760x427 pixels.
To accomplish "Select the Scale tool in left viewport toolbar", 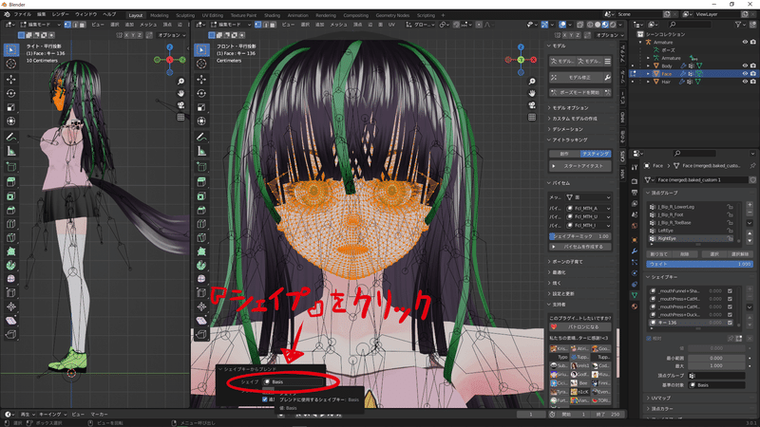I will tap(11, 107).
